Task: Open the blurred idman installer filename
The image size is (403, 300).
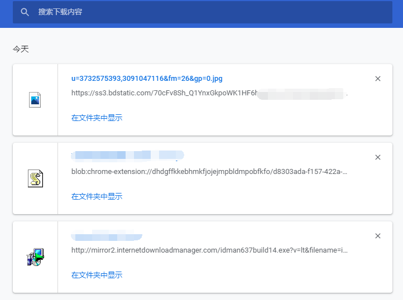Action: click(107, 235)
